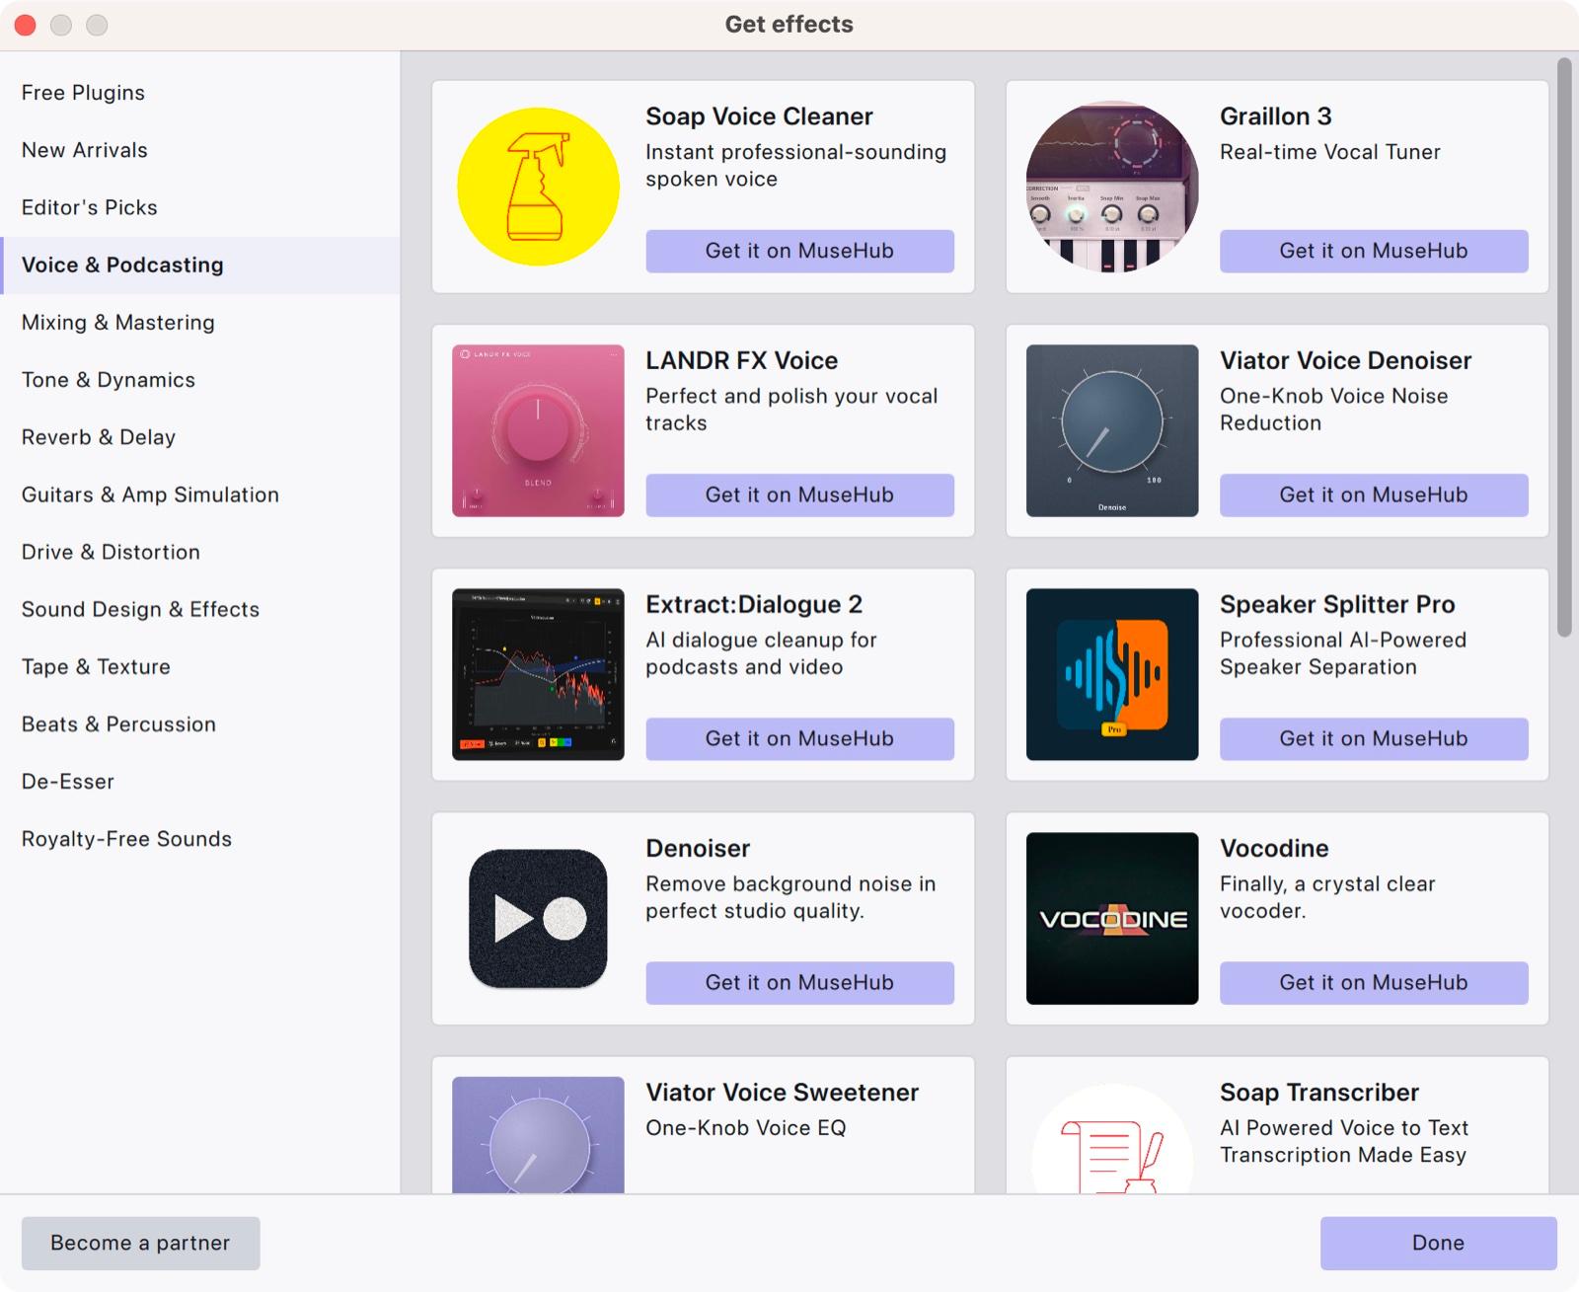Click the Extract:Dialogue 2 spectrum thumbnail
Screen dimensions: 1579x1292
pos(538,674)
